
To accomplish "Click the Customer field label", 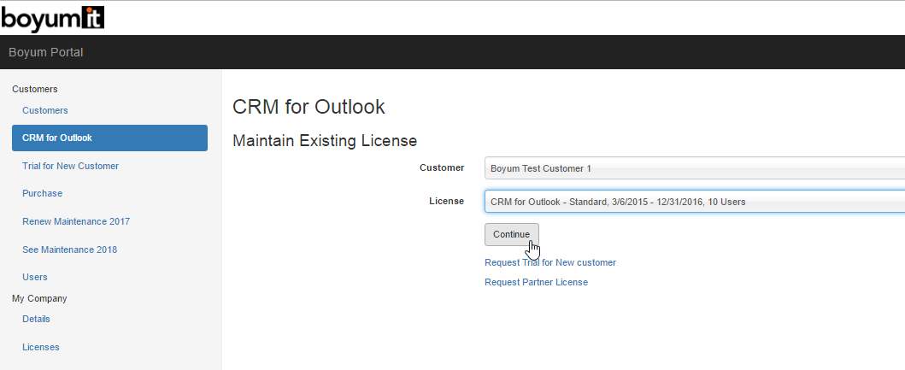I will pos(442,168).
